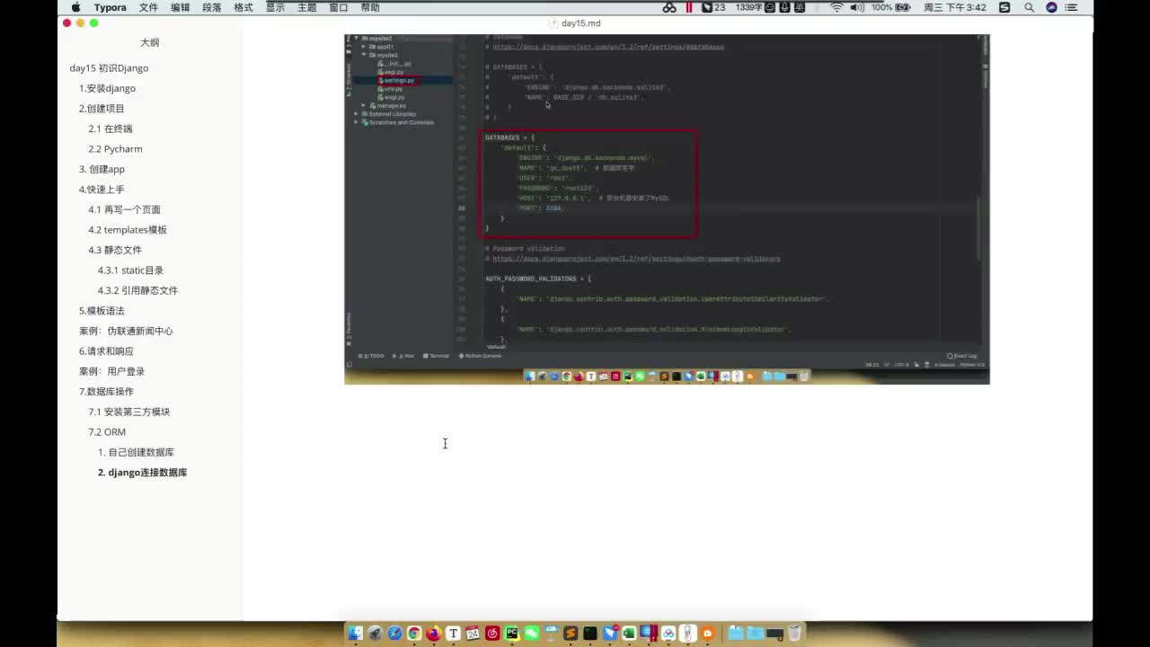Launch PyCharm from the Dock
Image resolution: width=1150 pixels, height=647 pixels.
(x=512, y=634)
